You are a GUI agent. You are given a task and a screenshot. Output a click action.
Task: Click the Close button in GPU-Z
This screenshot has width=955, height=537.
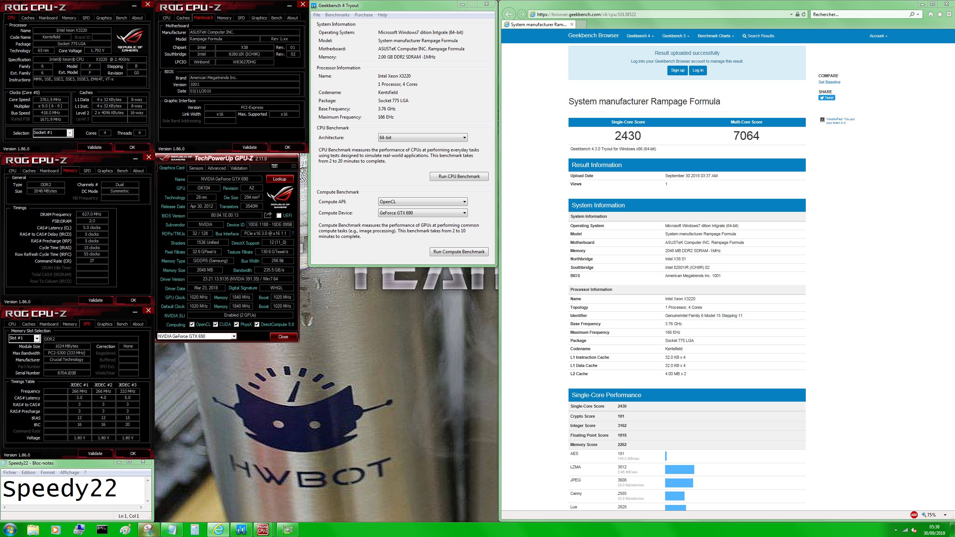click(x=283, y=336)
